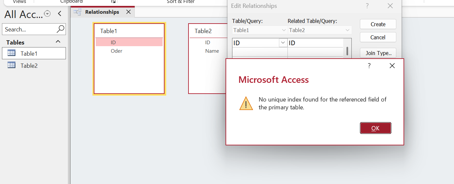
Task: Click the navigation pane Search box
Action: 30,29
